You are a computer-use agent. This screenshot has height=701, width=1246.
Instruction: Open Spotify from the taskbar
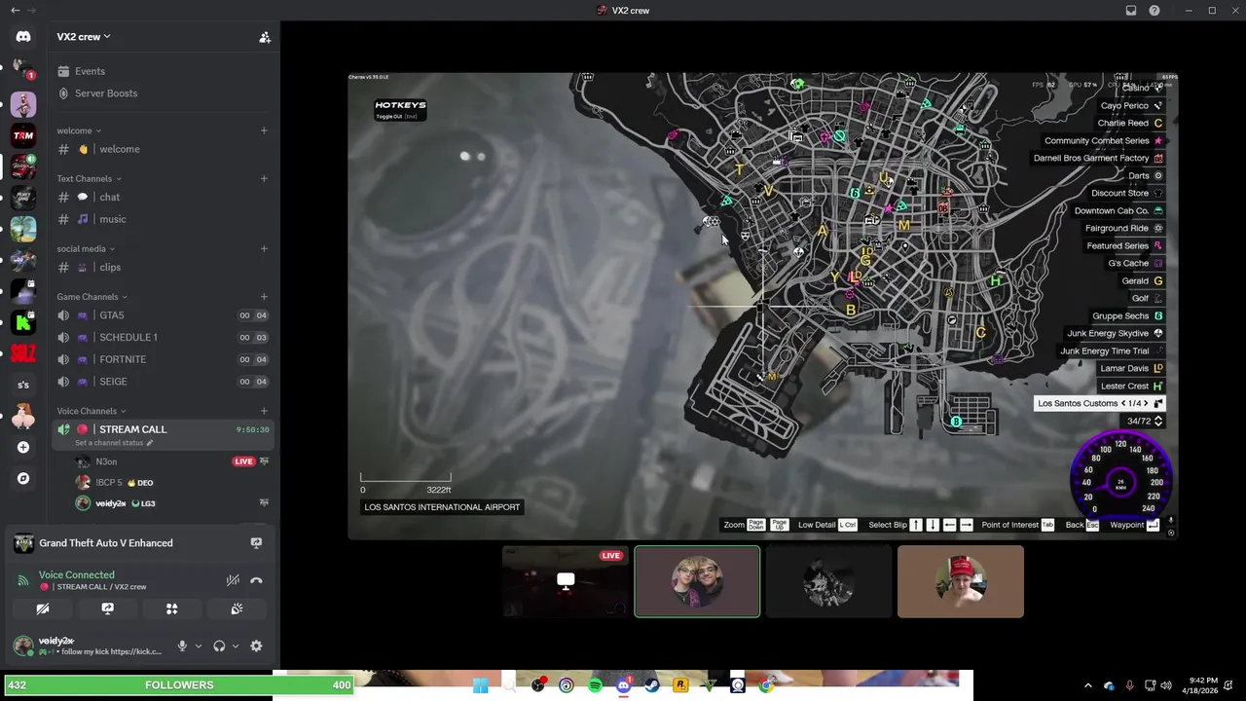point(595,685)
